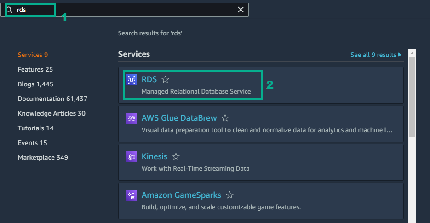
Task: Open Amazon GameSparks link
Action: (181, 195)
